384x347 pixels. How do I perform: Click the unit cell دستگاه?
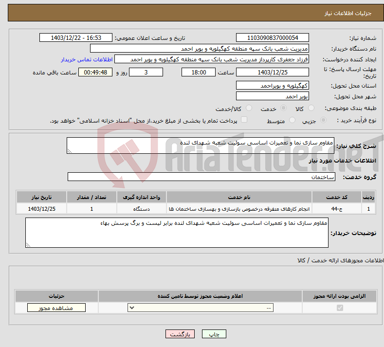(141, 209)
